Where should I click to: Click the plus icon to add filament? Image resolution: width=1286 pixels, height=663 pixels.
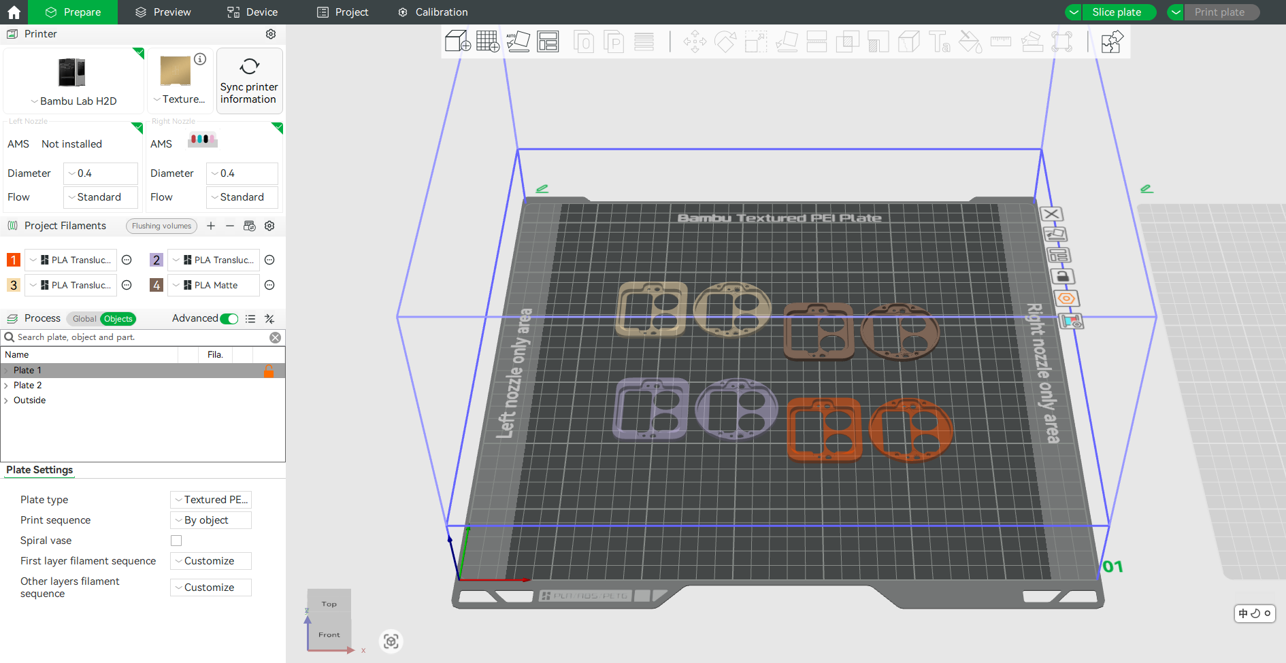point(211,226)
